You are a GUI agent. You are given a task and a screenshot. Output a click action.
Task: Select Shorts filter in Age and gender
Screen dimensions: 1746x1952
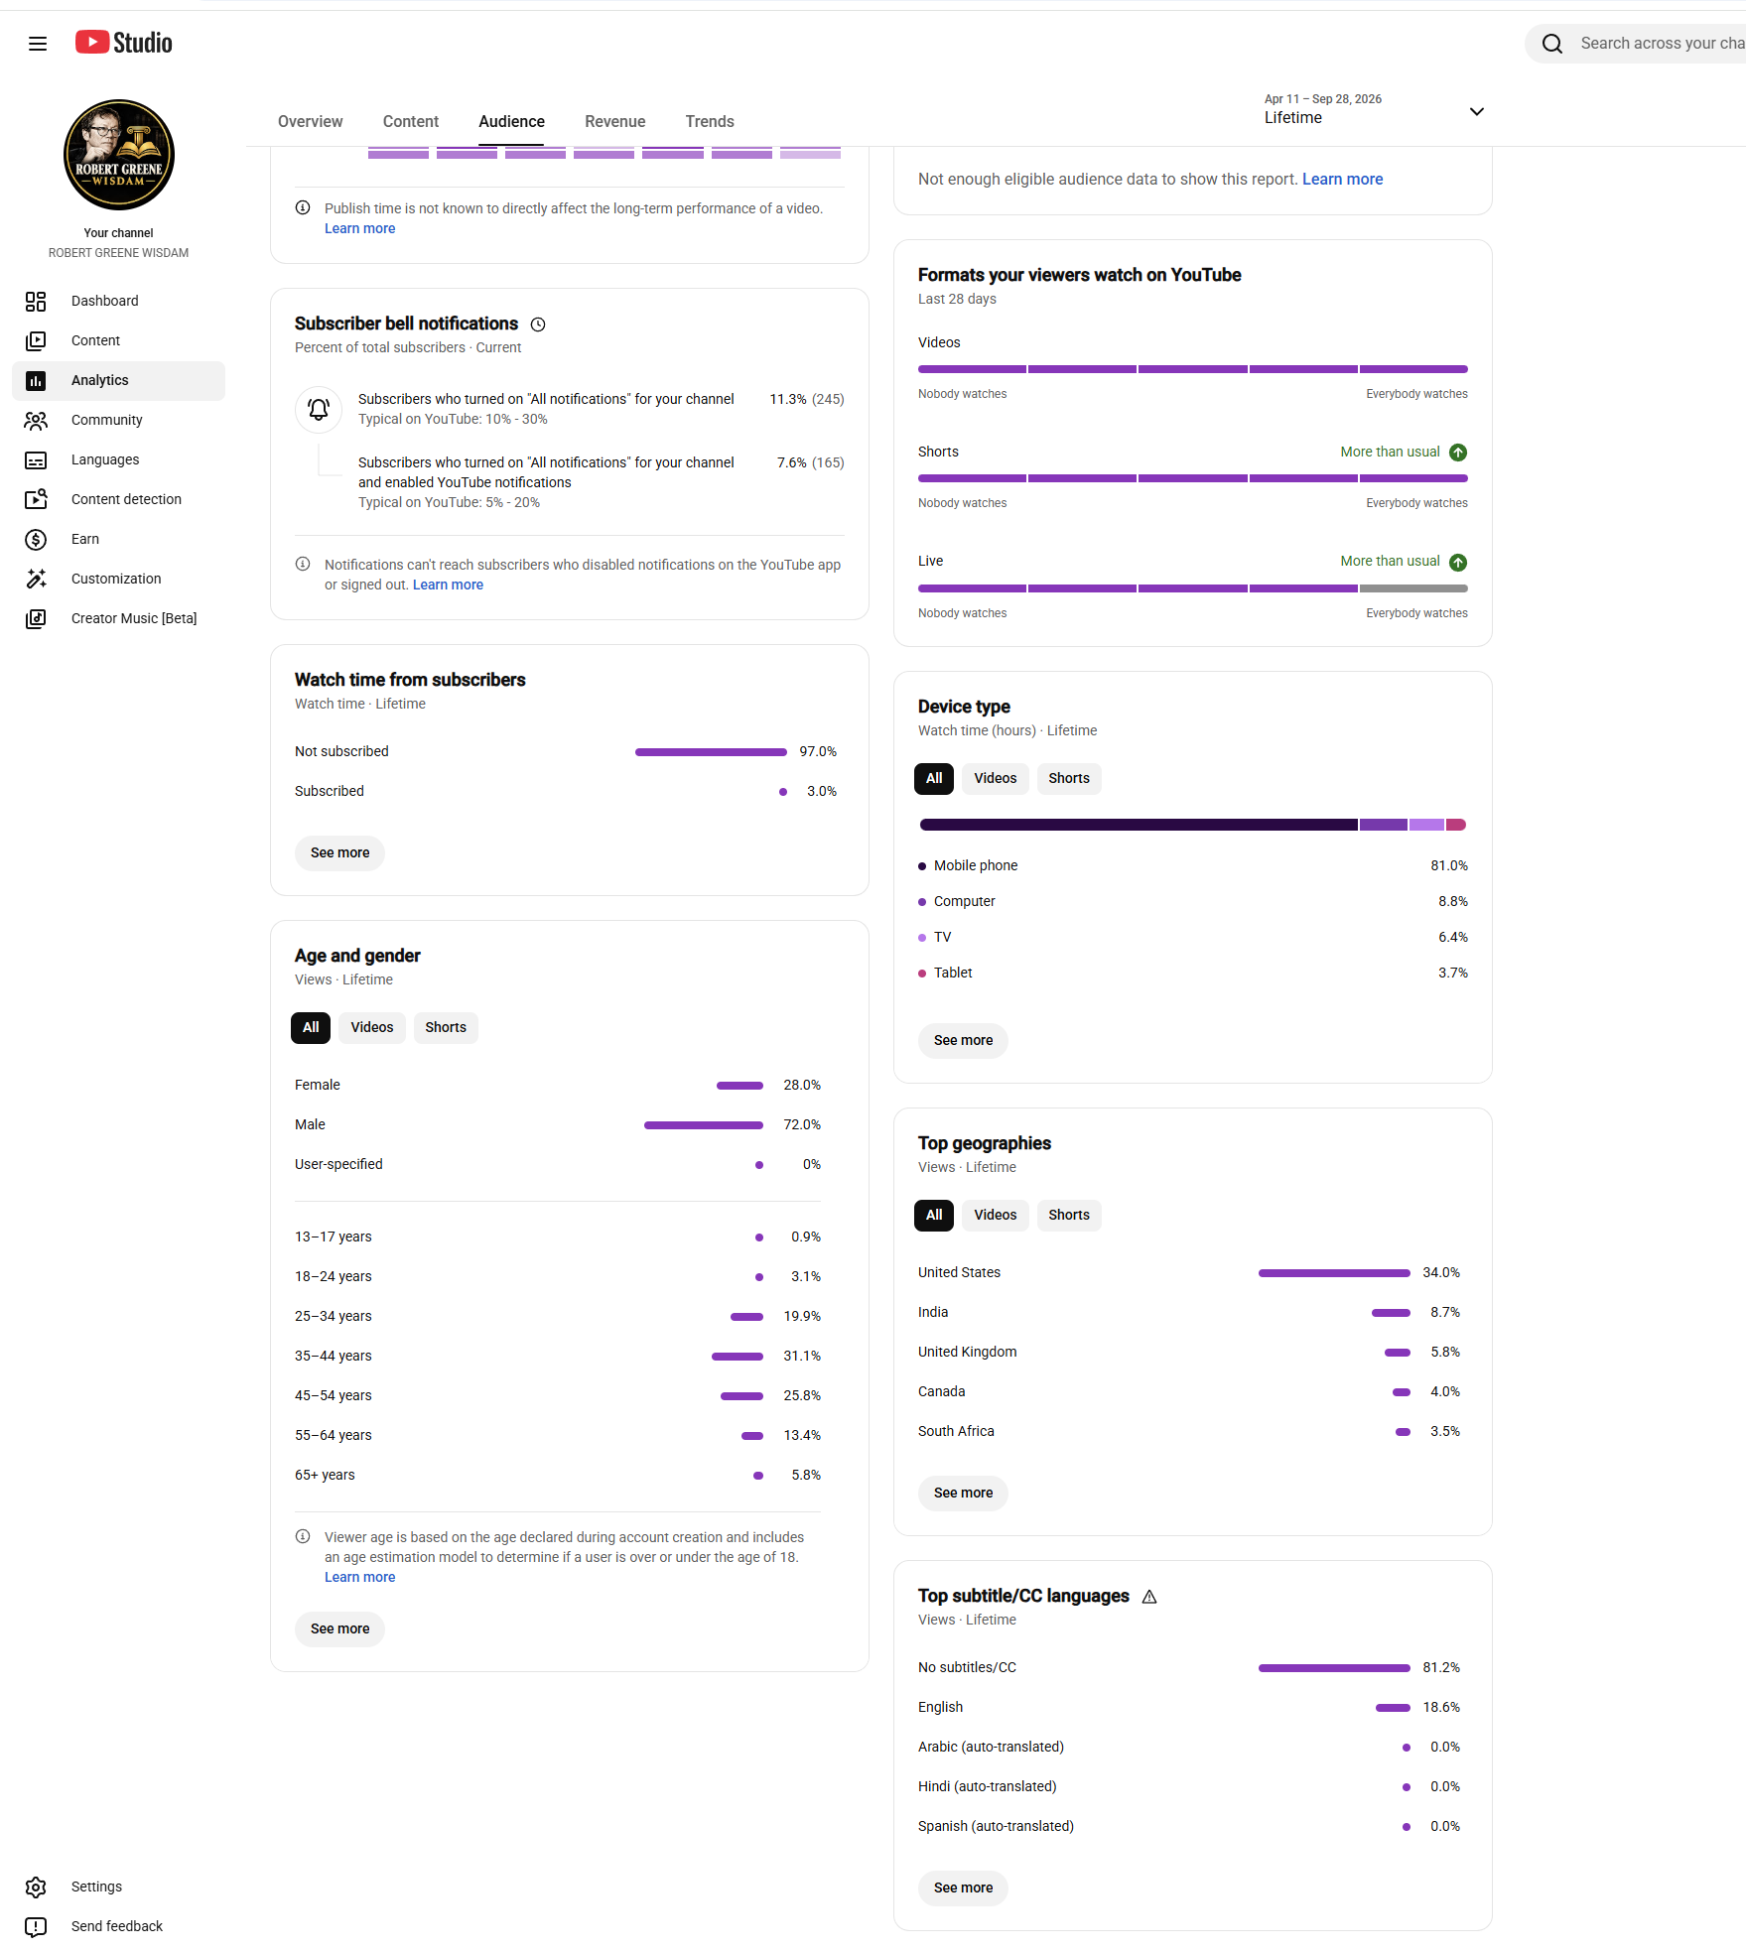[446, 1027]
